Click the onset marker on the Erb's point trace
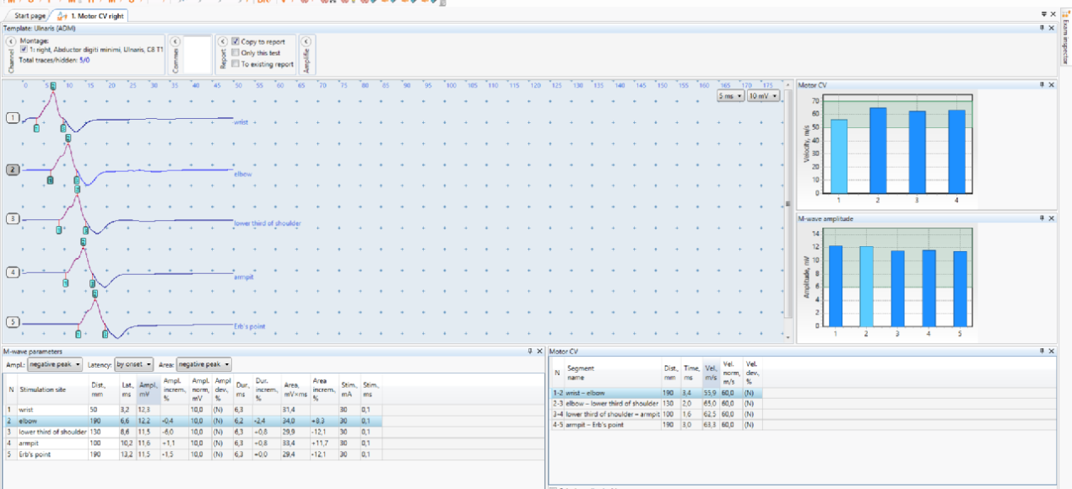The height and width of the screenshot is (489, 1072). pos(79,333)
